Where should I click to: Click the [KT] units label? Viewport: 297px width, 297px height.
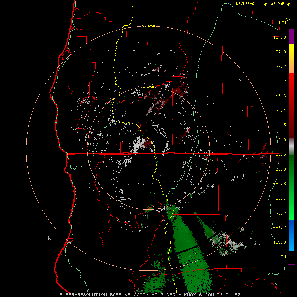click(x=281, y=23)
